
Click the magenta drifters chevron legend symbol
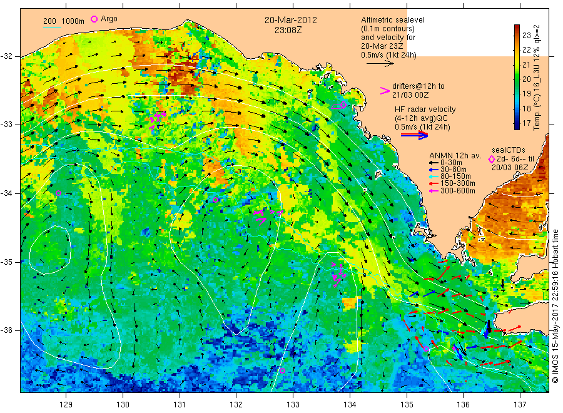coord(385,91)
